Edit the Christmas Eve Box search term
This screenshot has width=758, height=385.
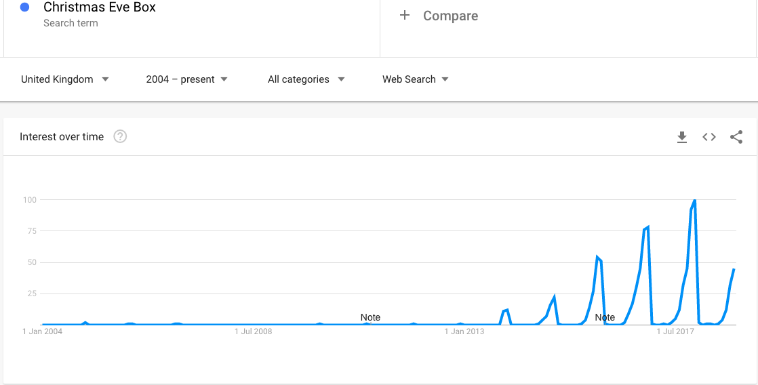point(100,7)
